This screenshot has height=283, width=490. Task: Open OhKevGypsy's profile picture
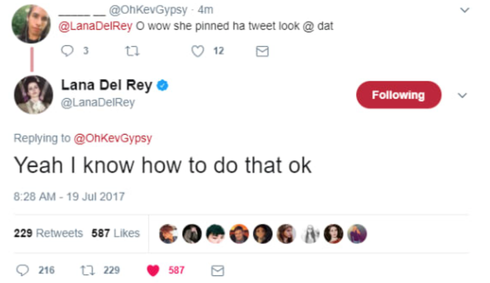31,24
